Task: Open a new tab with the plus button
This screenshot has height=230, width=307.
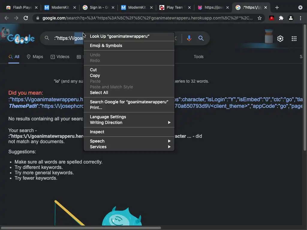Action: 277,7
